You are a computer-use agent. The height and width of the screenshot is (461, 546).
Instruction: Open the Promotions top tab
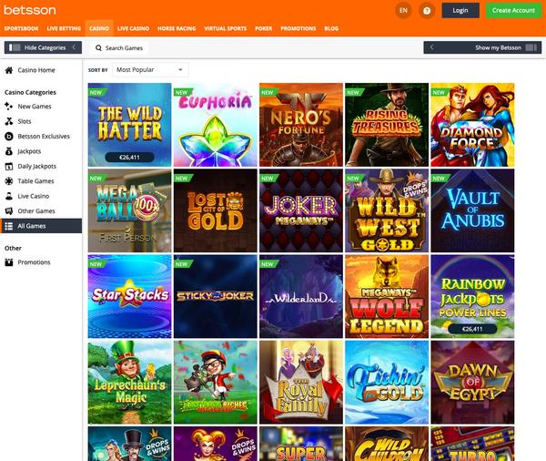[x=298, y=28]
